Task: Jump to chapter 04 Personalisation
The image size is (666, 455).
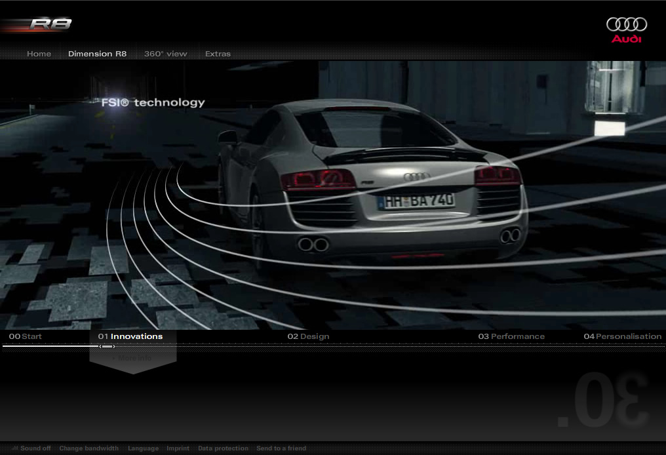Action: coord(622,336)
